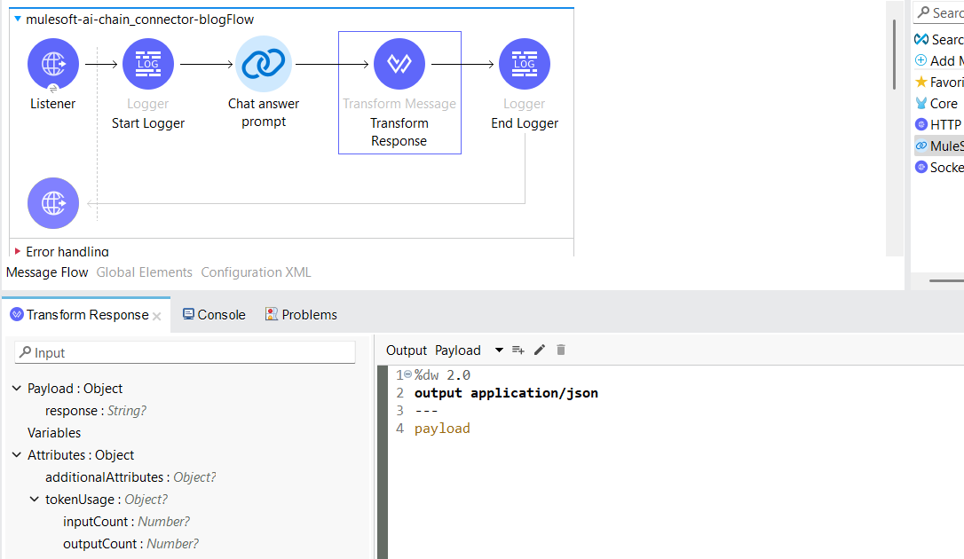Open the Favorites palette category
The width and height of the screenshot is (964, 559).
[x=939, y=83]
